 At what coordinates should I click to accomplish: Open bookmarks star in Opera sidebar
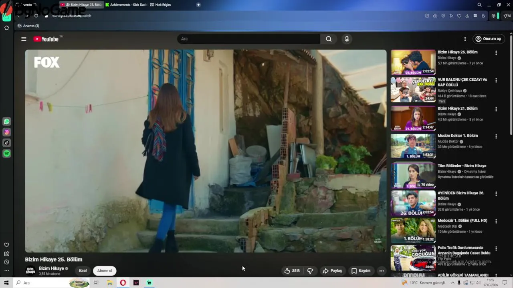pos(6,28)
